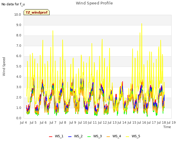Screen dimensions: 189x142
Task: Select the WS_5 legend label
Action: click(x=136, y=136)
